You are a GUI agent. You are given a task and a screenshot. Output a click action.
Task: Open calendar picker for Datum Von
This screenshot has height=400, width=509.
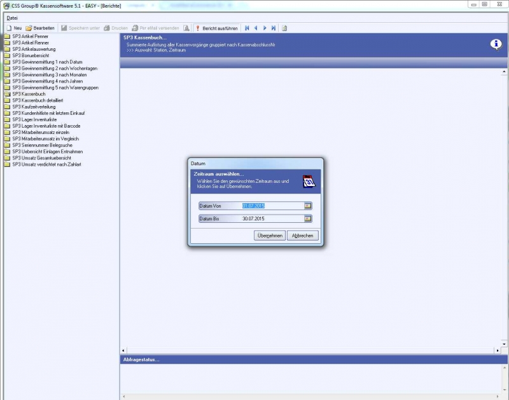click(308, 206)
